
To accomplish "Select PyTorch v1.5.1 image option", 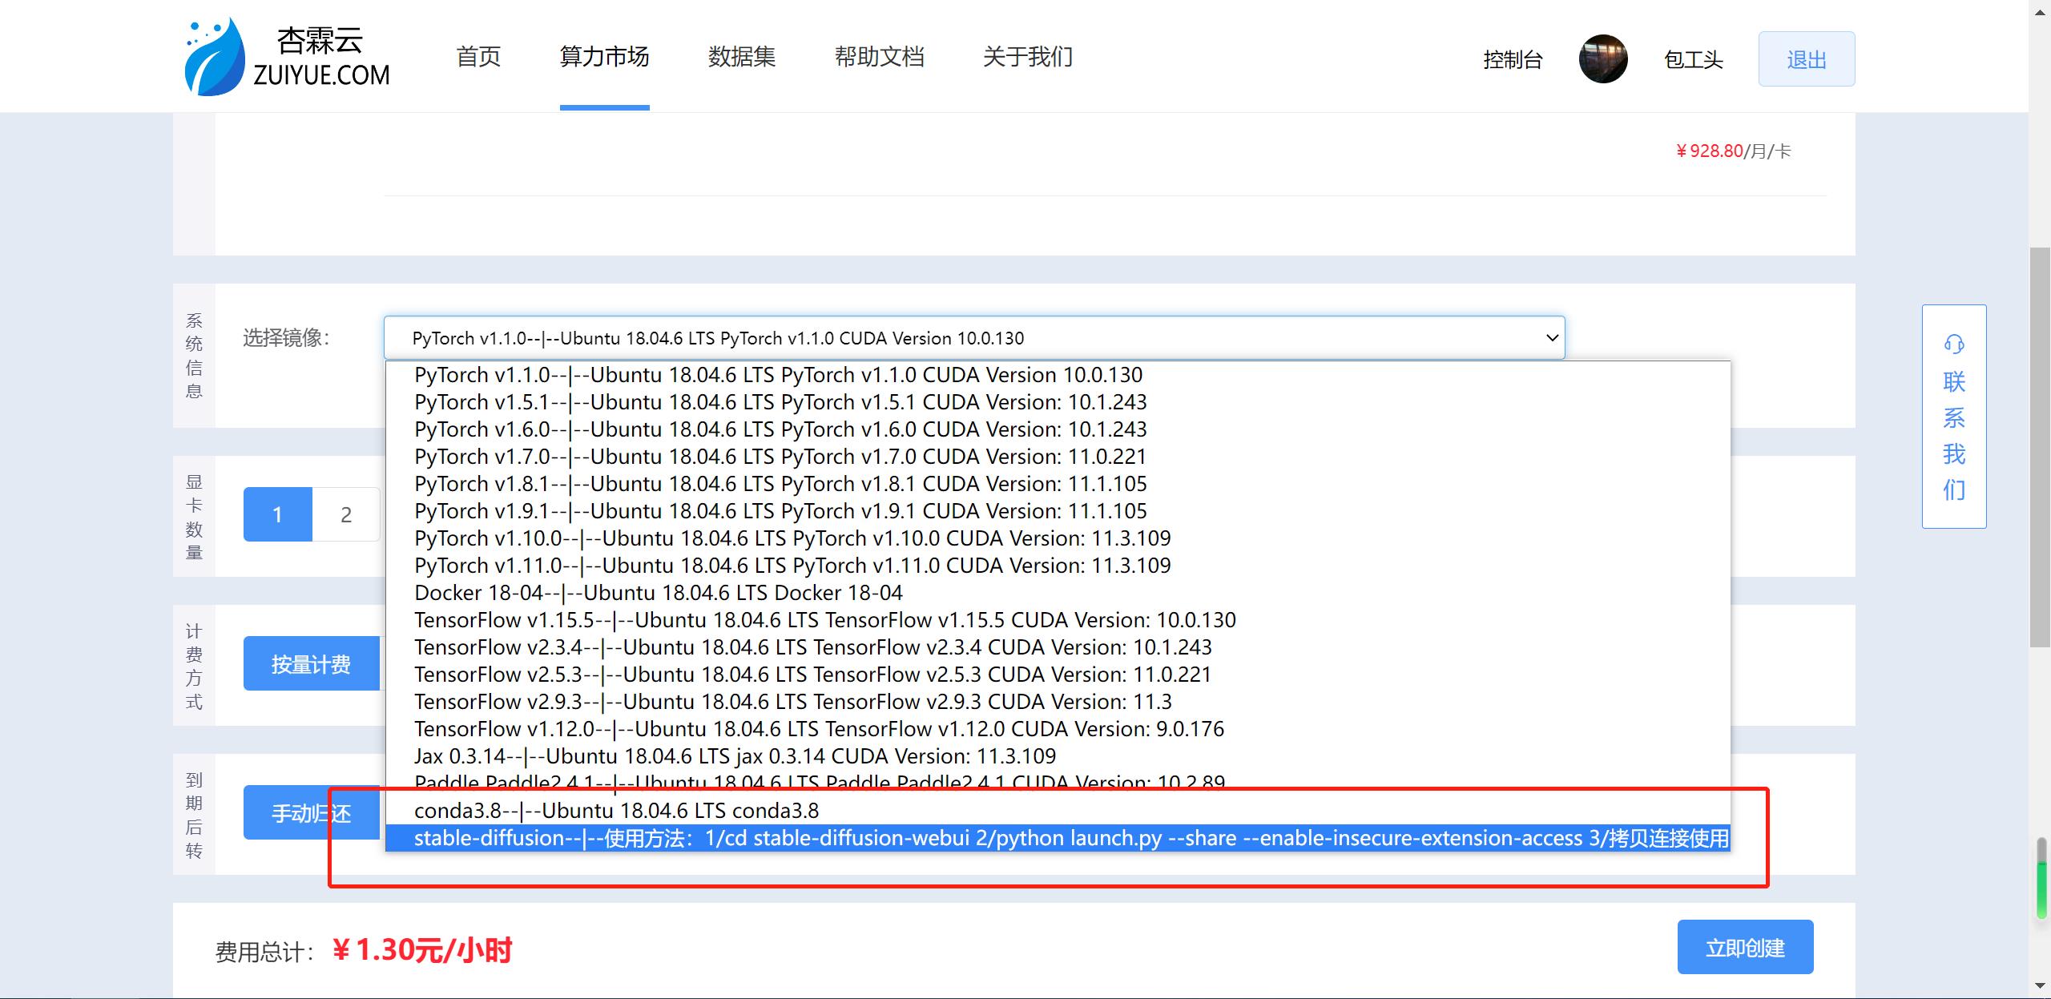I will [1058, 402].
